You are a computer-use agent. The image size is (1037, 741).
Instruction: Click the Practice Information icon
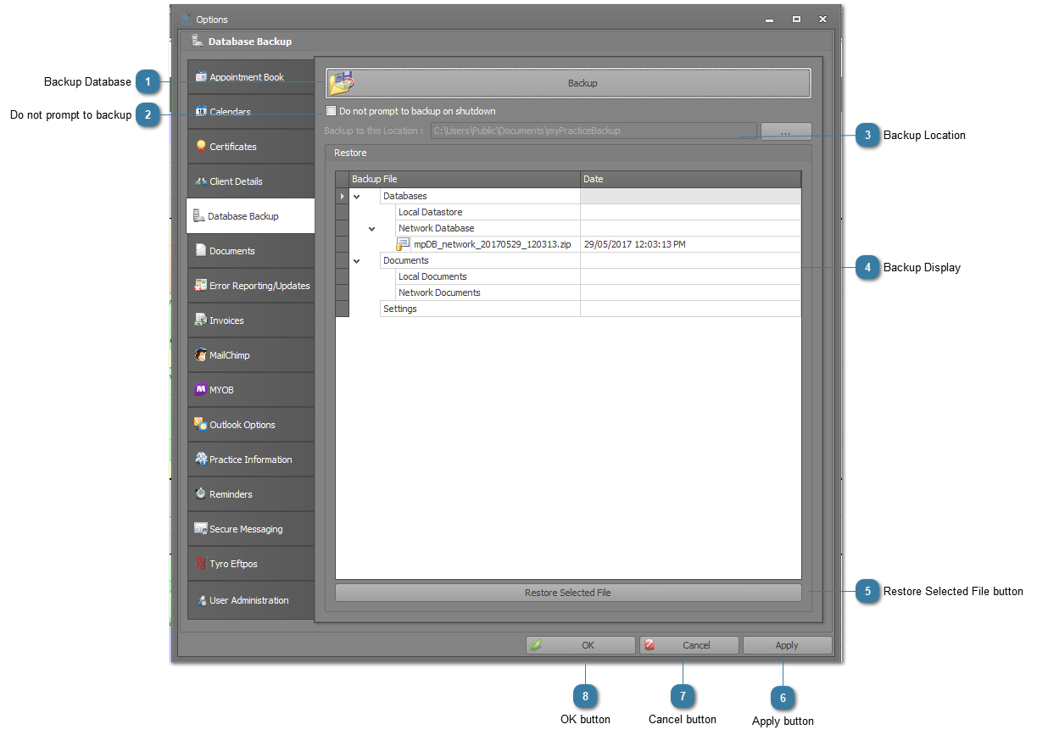pos(201,460)
